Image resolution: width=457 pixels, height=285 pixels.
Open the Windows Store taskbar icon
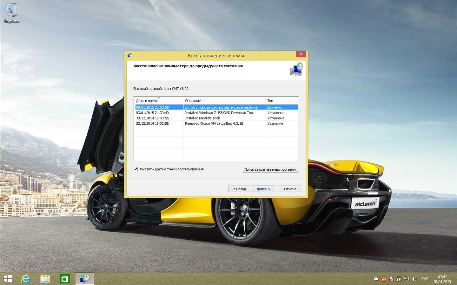pos(65,279)
